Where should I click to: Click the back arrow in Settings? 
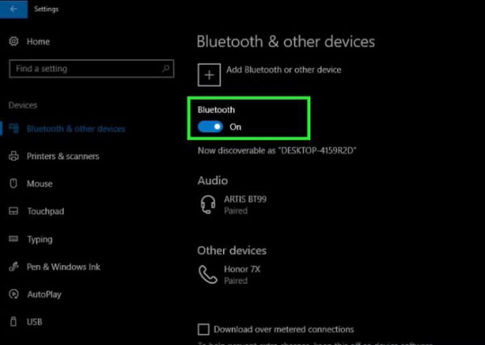13,9
